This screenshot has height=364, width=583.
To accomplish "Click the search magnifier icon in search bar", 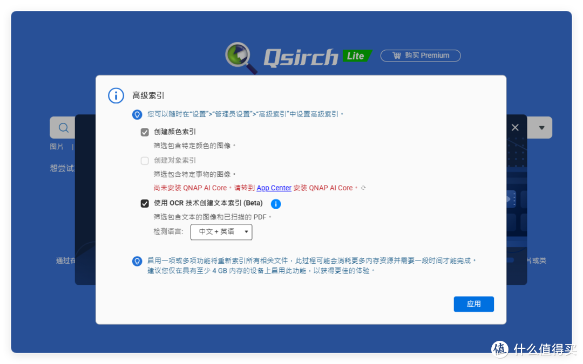I will (x=64, y=128).
